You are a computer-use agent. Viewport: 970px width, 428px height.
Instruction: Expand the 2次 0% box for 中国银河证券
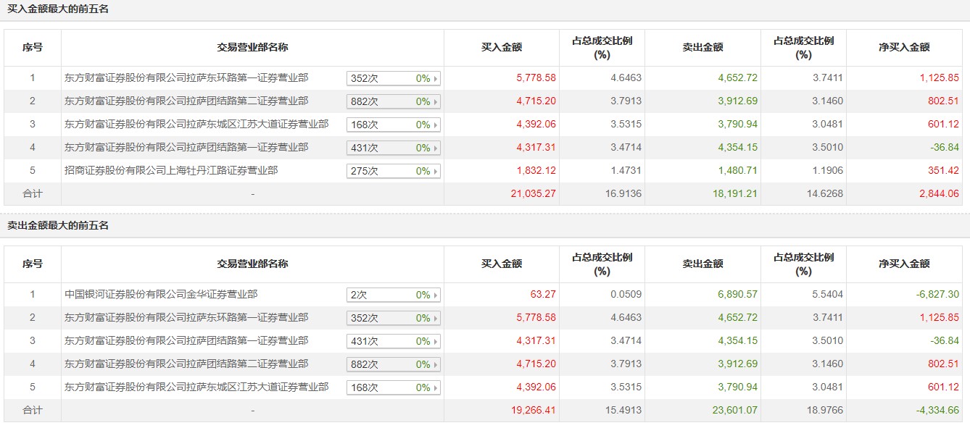point(393,295)
